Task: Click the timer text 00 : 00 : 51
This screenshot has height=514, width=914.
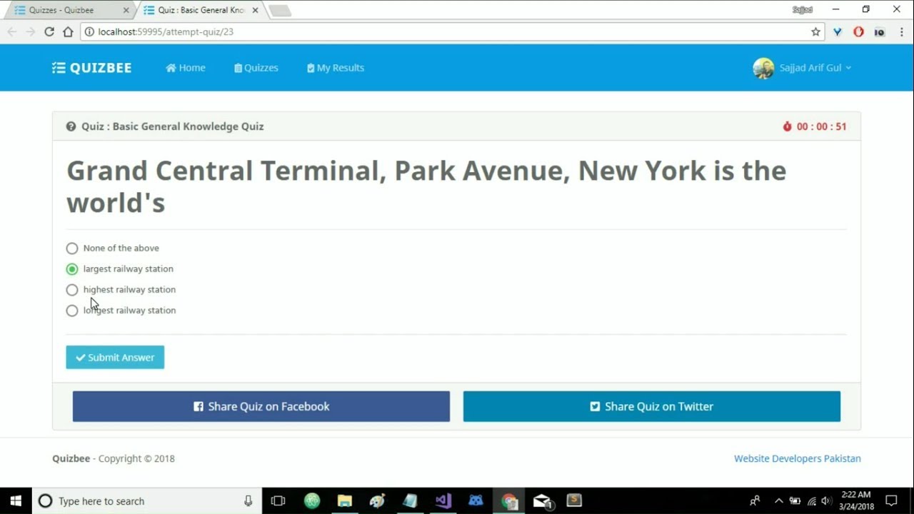Action: pyautogui.click(x=822, y=126)
